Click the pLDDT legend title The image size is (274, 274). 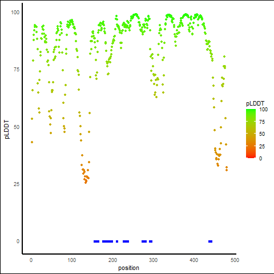(255, 103)
